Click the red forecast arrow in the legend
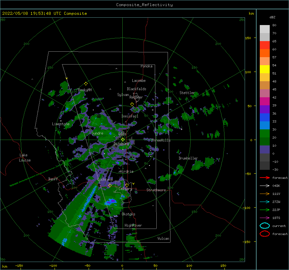 click(x=265, y=178)
